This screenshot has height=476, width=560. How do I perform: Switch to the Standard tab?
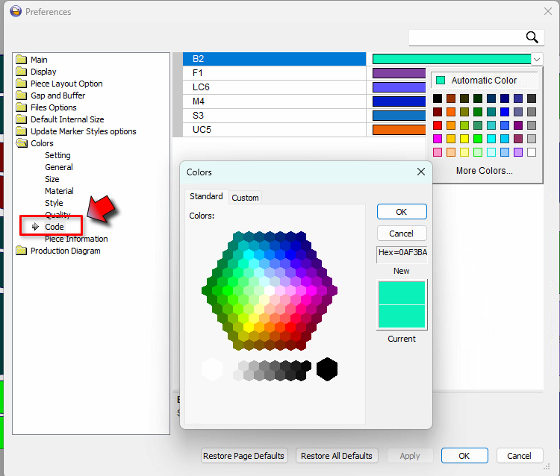(206, 197)
